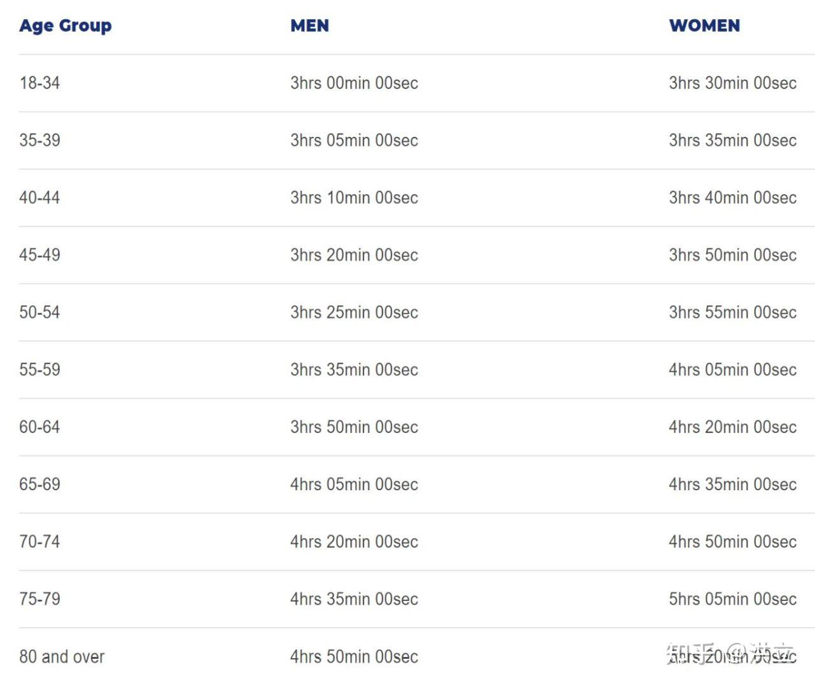Click the WOMEN column header

704,26
